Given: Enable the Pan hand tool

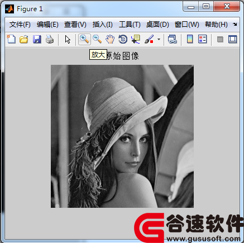Looking at the screenshot, I should (110, 39).
